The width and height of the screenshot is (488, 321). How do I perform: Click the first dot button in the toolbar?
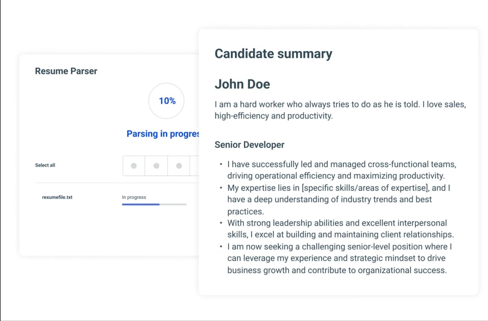point(134,166)
